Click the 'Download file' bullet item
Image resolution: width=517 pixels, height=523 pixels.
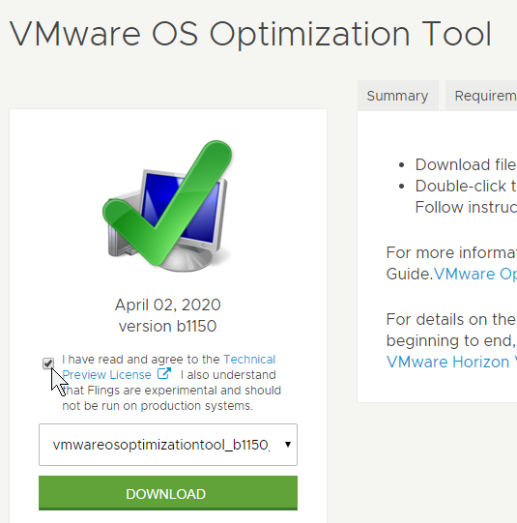click(x=466, y=164)
